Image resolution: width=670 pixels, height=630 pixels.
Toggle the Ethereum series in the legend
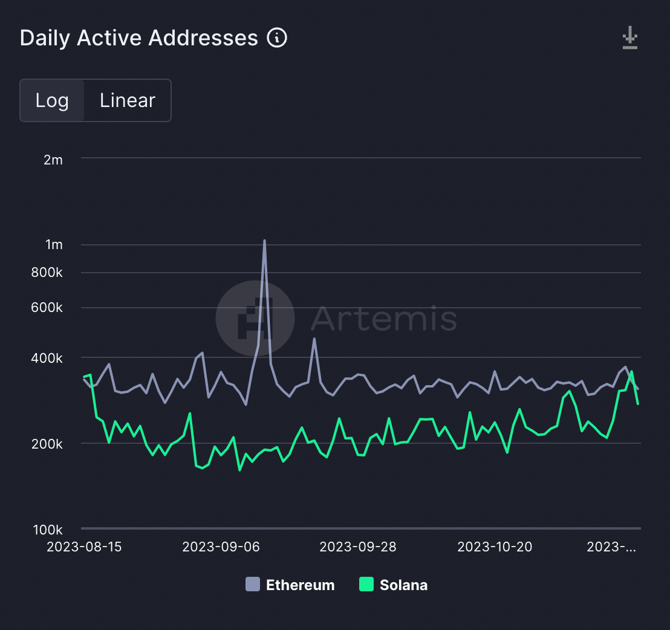(290, 585)
